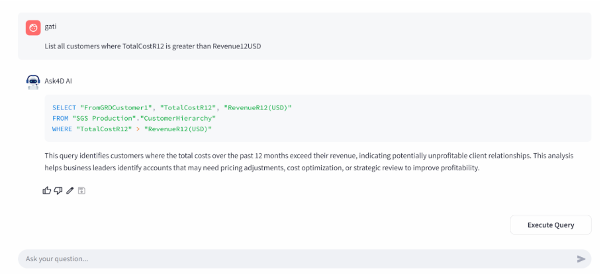Image resolution: width=613 pixels, height=277 pixels.
Task: Focus the 'Ask your question...' input box
Action: click(291, 259)
